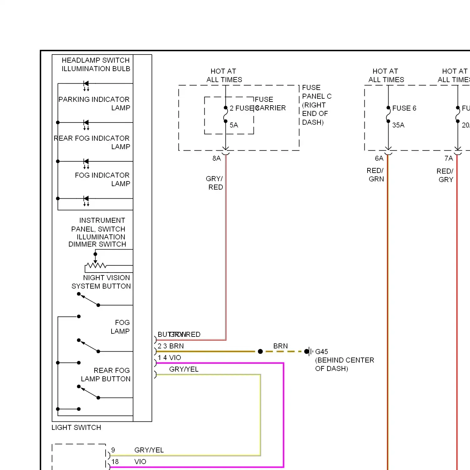Select the FOG INDICATOR LAMP text
Viewport: 470px width, 470px height.
[102, 179]
